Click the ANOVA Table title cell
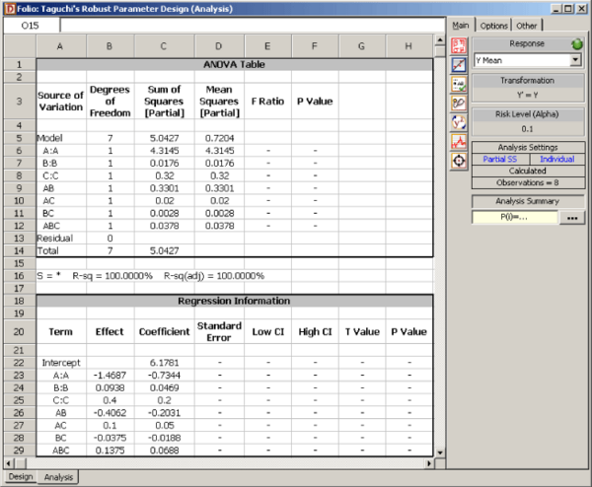 (x=235, y=64)
